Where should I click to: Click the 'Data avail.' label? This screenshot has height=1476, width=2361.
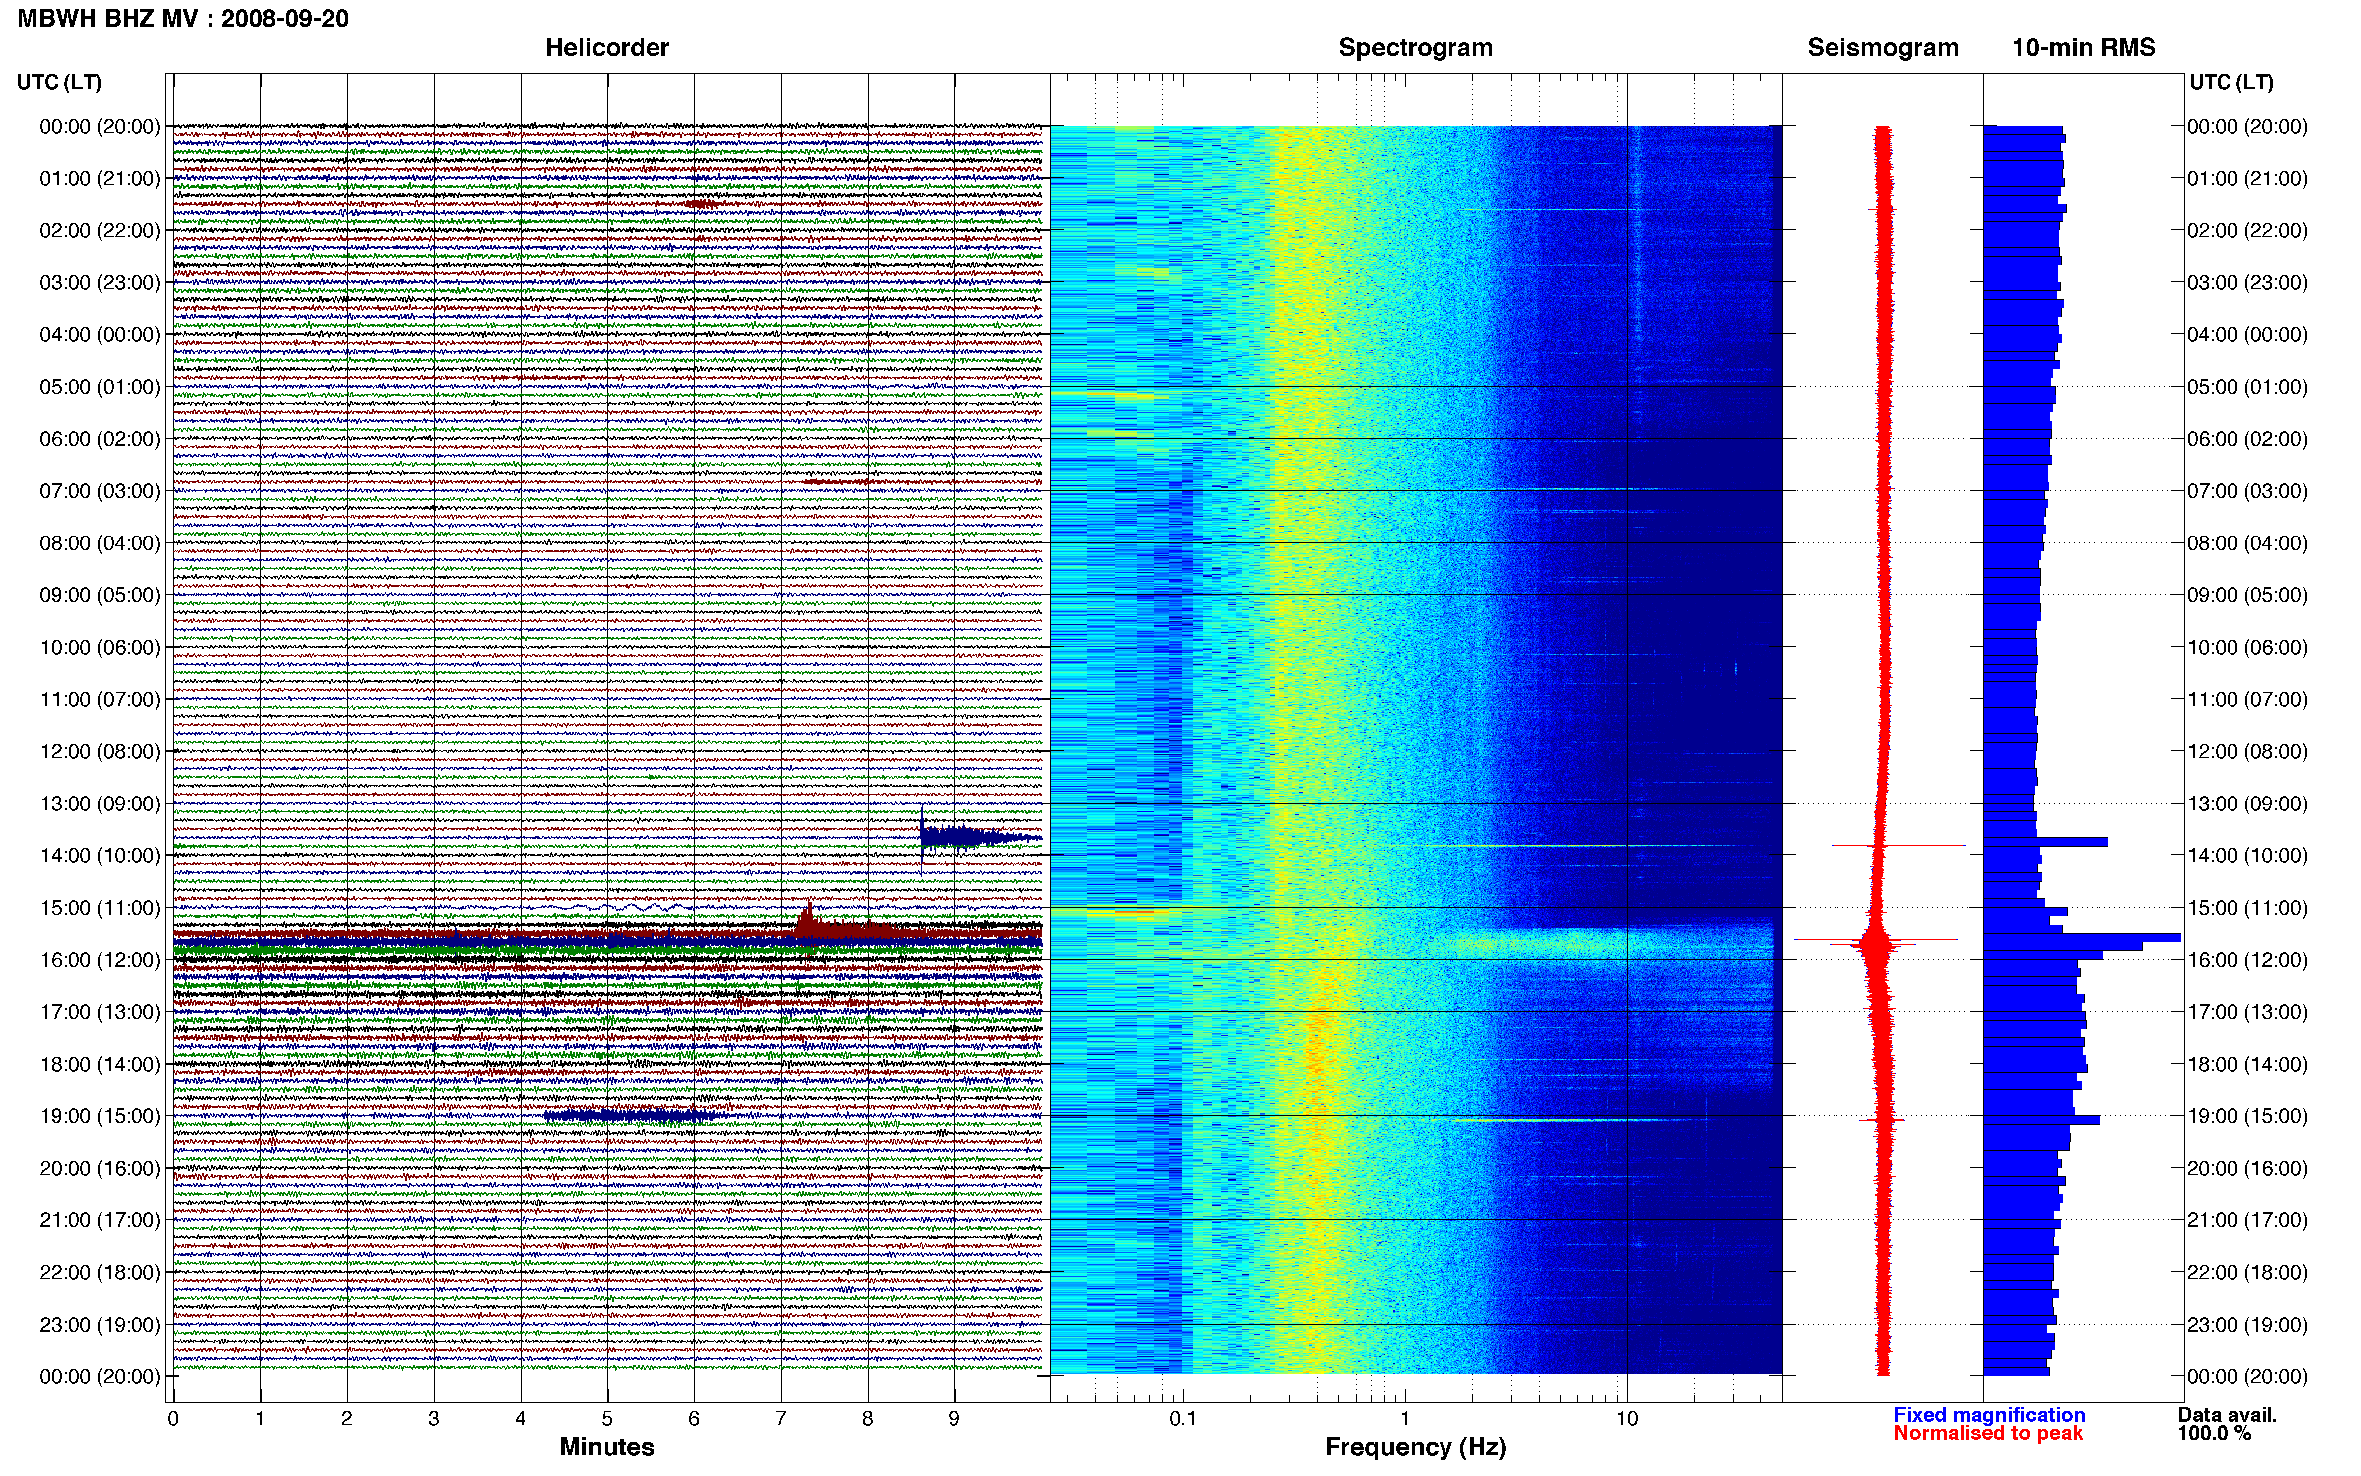[x=2228, y=1415]
